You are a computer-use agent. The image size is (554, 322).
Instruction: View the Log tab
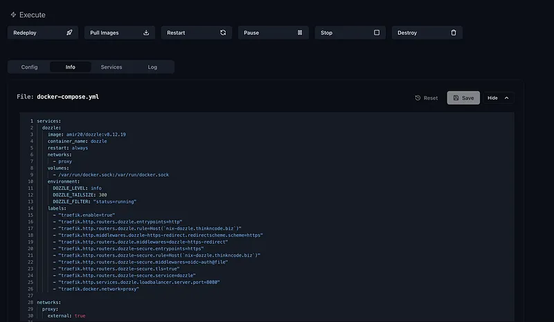pyautogui.click(x=152, y=66)
